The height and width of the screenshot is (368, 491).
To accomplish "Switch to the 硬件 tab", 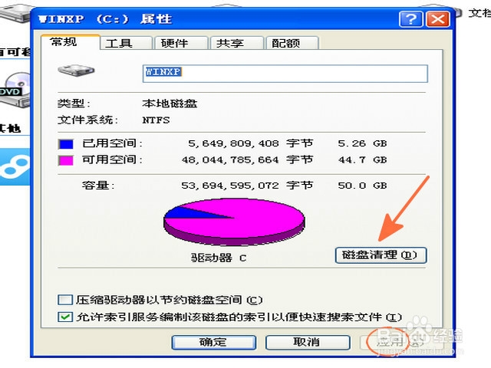I will click(x=182, y=43).
